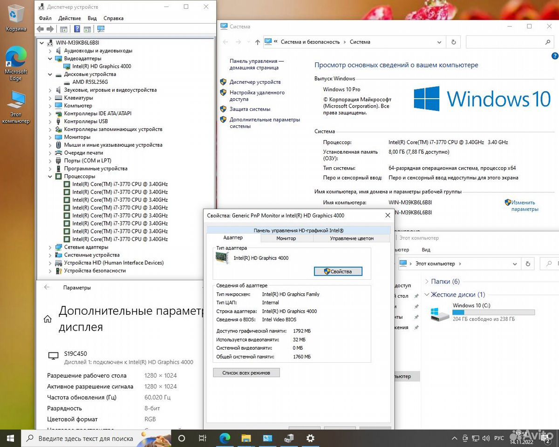Click 'Система и безопасность' breadcrumb
This screenshot has width=559, height=447.
[310, 42]
